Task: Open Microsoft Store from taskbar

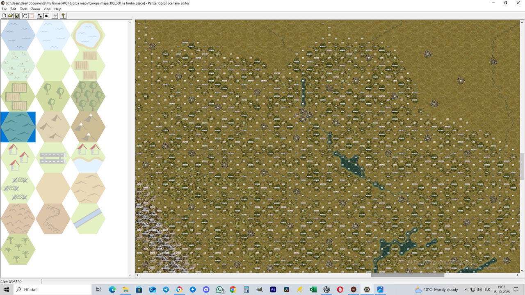Action: coord(139,290)
